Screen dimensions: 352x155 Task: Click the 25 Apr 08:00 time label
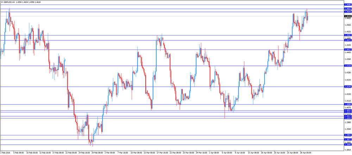[293, 153]
